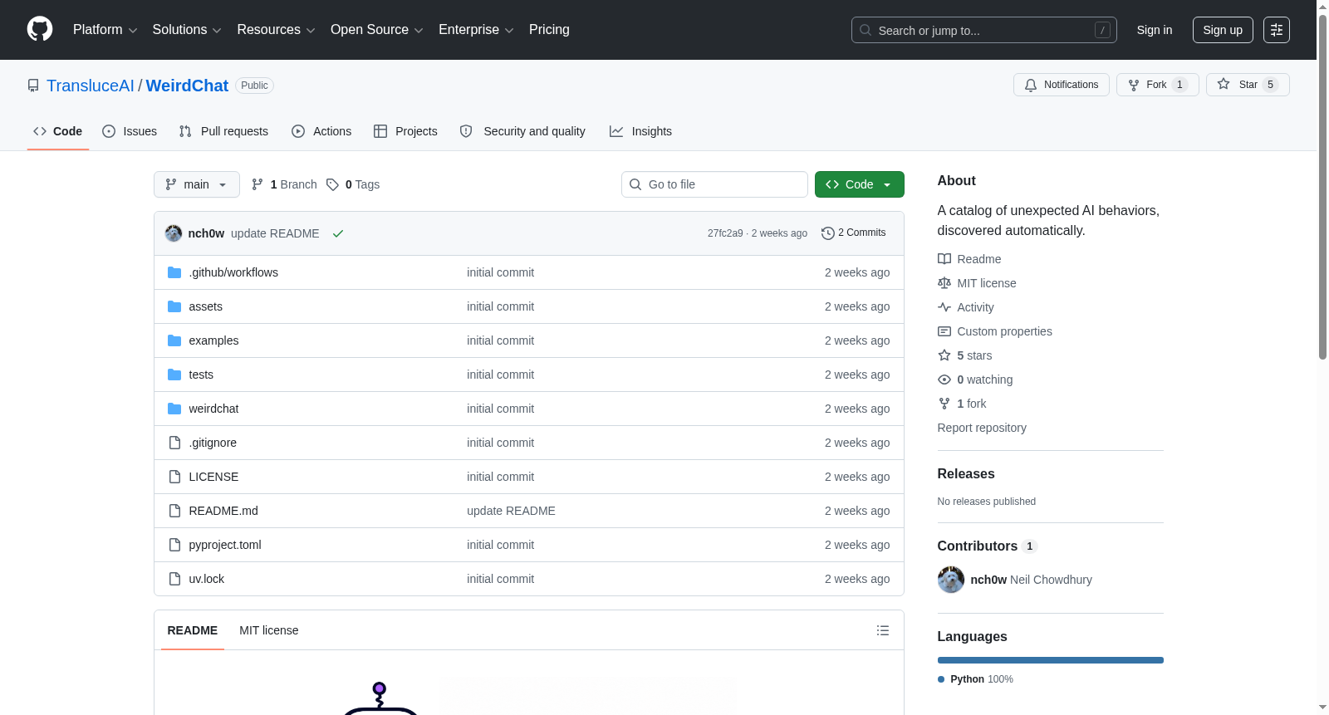
Task: Expand the Platform navigation menu
Action: [105, 30]
